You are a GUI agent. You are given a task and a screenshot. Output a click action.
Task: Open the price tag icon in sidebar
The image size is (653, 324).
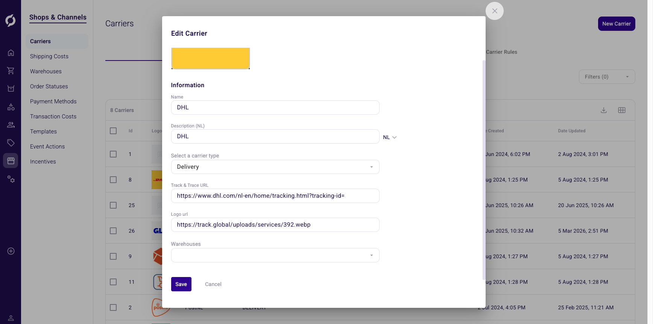pyautogui.click(x=11, y=143)
